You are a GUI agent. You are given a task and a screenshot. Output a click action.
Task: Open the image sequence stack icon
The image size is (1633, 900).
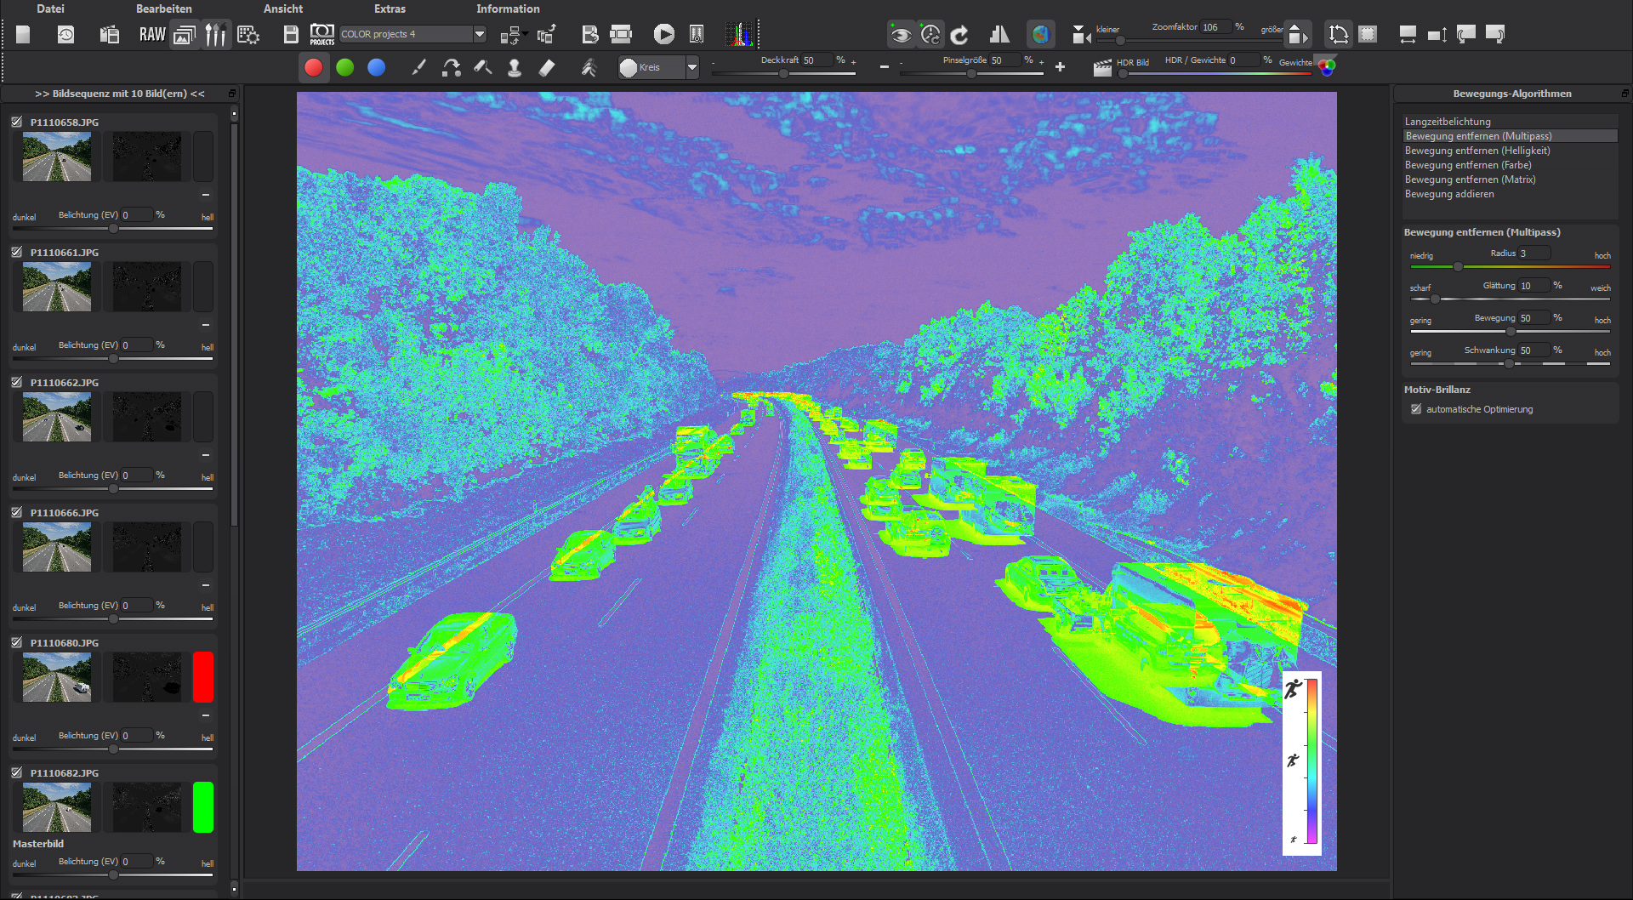coord(185,34)
